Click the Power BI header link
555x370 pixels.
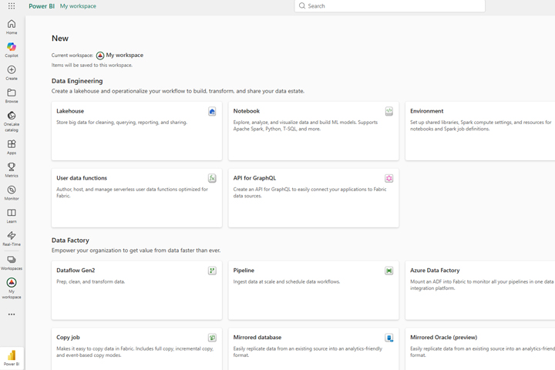42,6
